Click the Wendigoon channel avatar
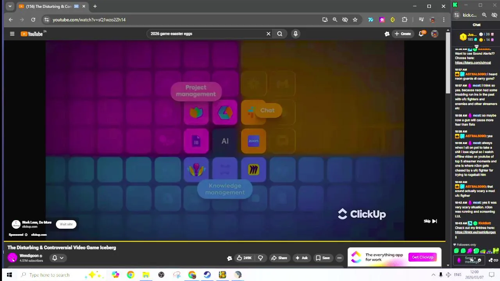 click(12, 258)
